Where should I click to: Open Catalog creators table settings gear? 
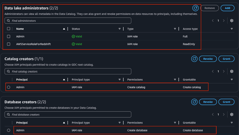(232, 71)
